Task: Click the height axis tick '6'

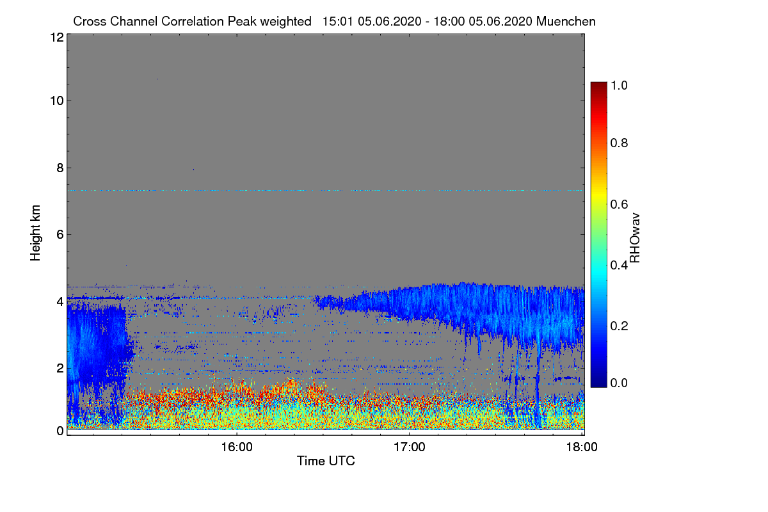Action: pos(60,234)
